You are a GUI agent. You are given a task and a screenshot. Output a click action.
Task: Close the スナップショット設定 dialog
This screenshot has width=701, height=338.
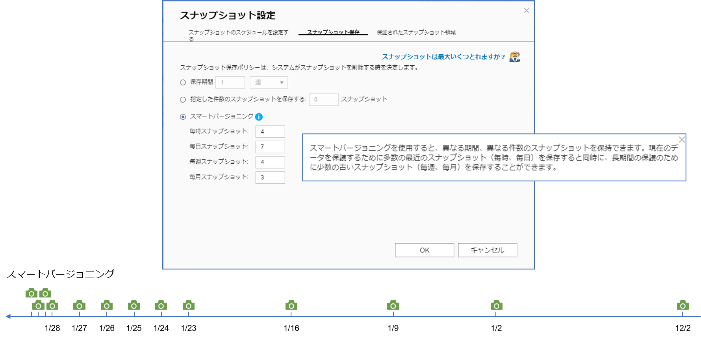(526, 11)
